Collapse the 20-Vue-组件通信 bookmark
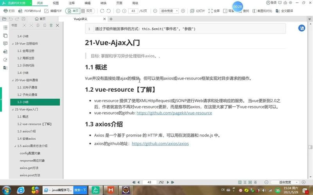This screenshot has width=313, height=195. point(13,80)
